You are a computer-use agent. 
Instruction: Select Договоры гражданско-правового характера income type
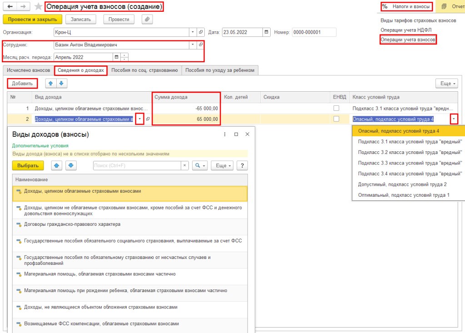pos(72,224)
